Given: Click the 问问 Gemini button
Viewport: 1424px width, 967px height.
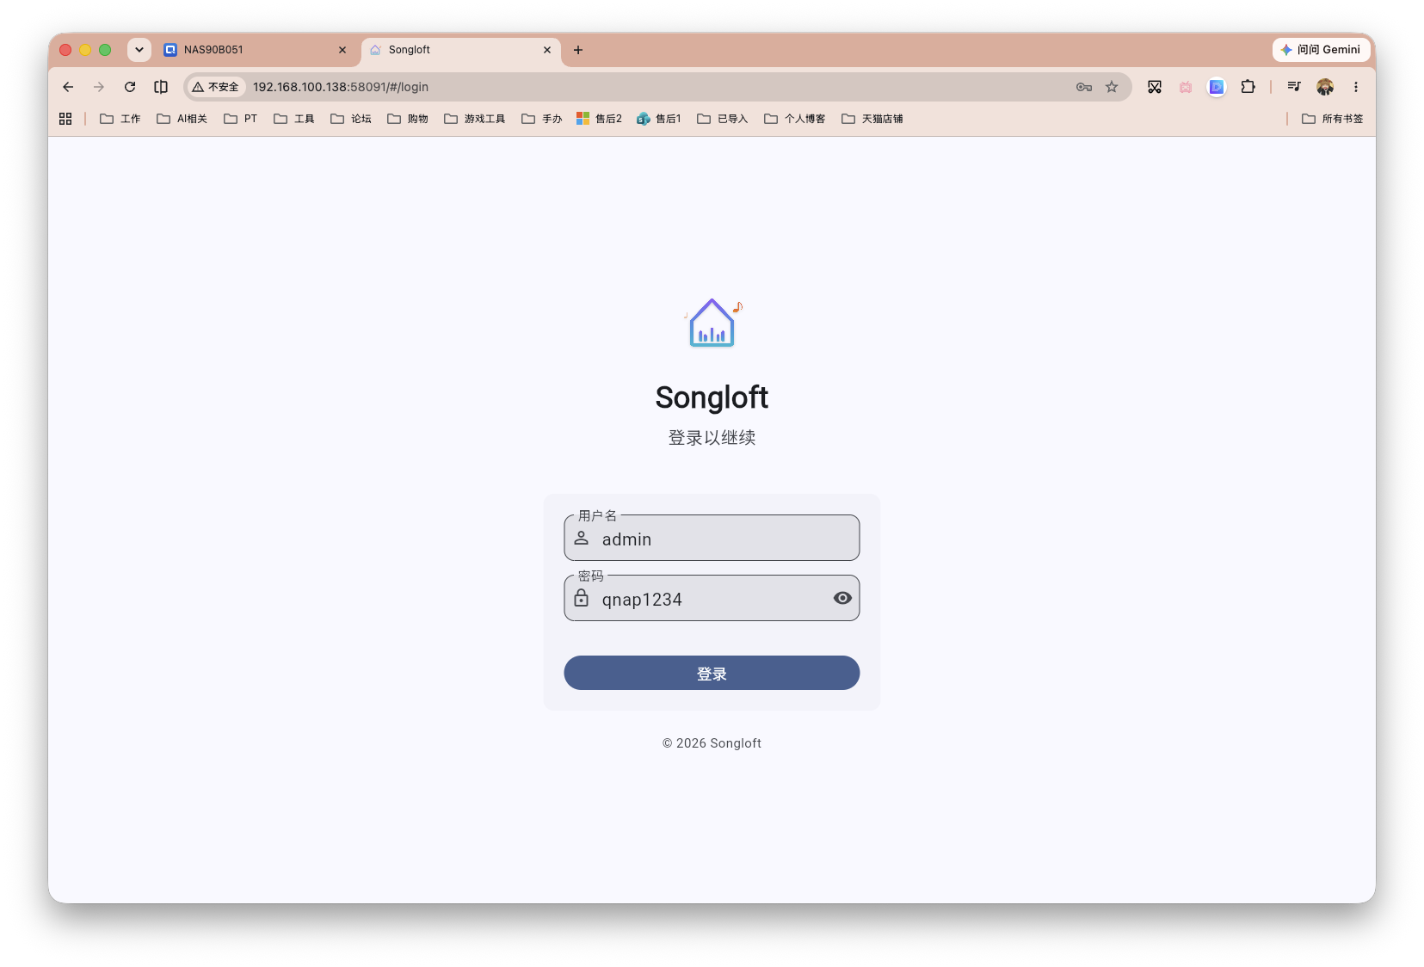Looking at the screenshot, I should click(x=1322, y=50).
